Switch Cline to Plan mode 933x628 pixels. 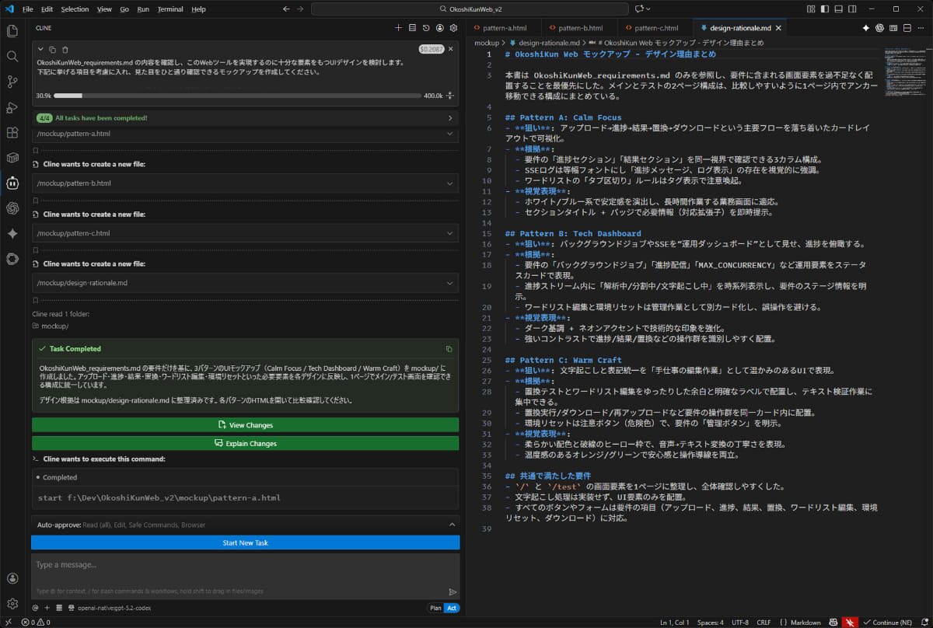coord(435,608)
